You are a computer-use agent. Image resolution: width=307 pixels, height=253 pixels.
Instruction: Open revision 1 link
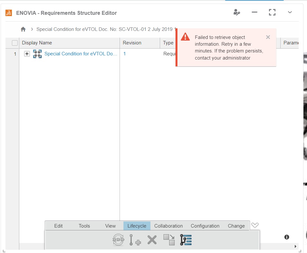pos(124,54)
